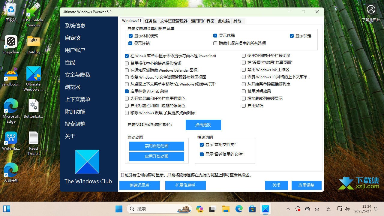Click the 五 input method tray indicator
Image resolution: width=384 pixels, height=216 pixels.
click(328, 209)
